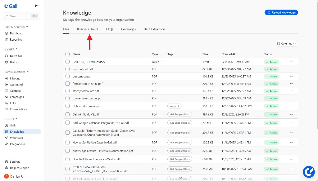318x181 pixels.
Task: Start a New Chat in GailGPT
Action: (x=16, y=56)
